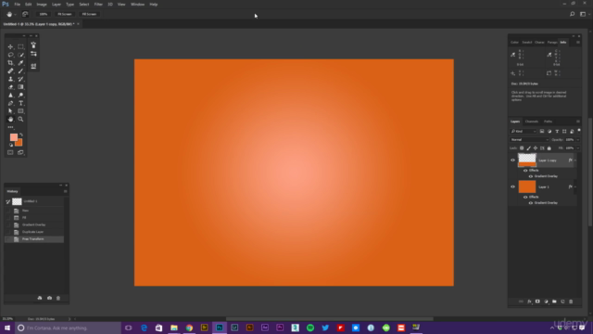Collapse effects arrow on Layer 1

tap(575, 187)
